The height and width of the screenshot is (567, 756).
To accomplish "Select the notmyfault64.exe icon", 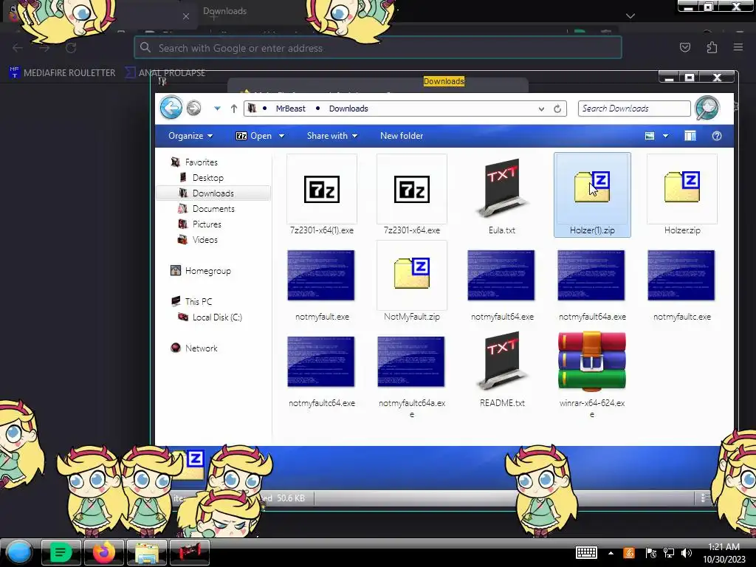I will (501, 275).
